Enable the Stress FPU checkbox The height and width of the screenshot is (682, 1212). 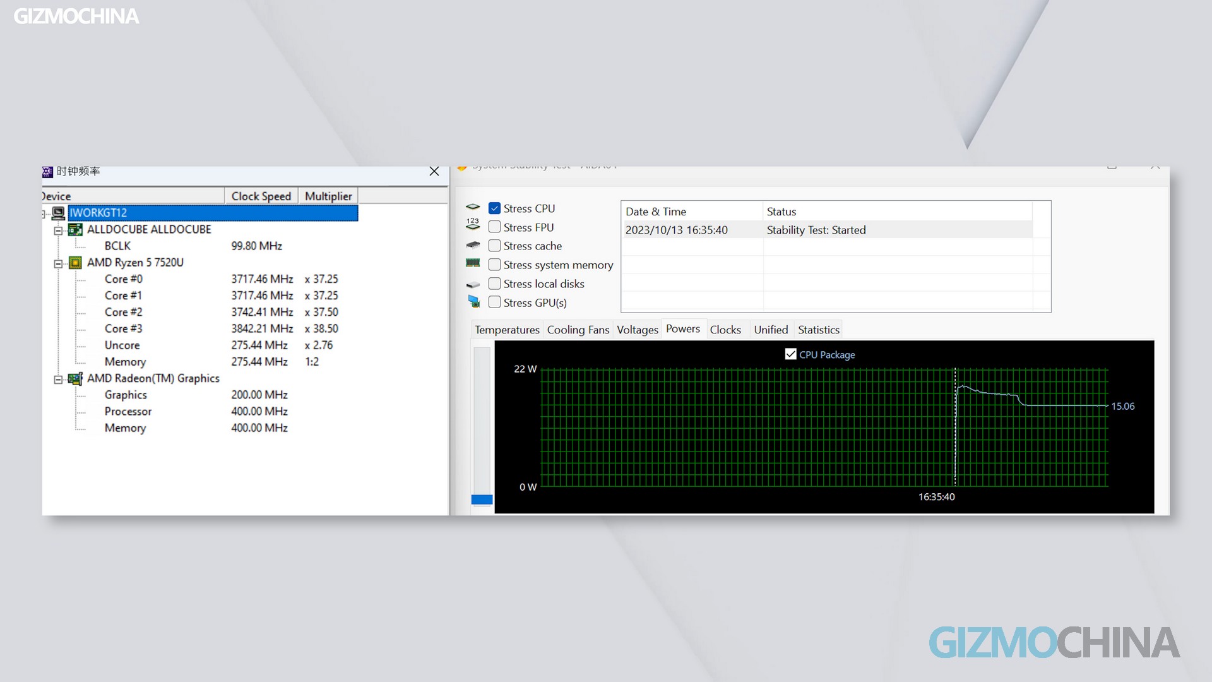tap(494, 227)
